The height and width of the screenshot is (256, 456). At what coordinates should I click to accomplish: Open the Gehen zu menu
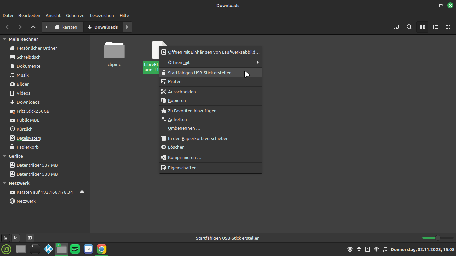75,15
